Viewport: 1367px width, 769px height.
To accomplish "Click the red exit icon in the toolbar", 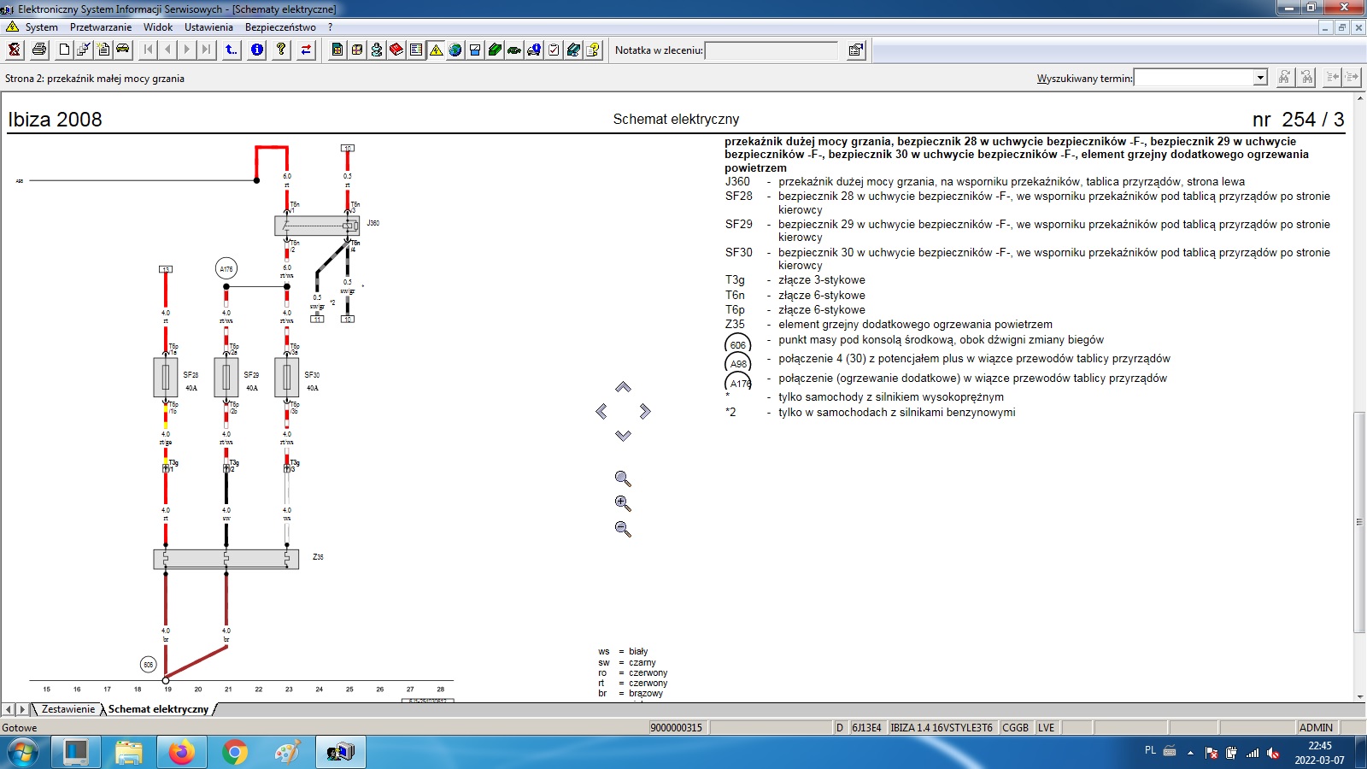I will point(15,50).
